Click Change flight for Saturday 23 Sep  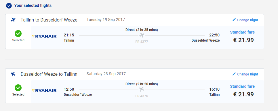click(245, 74)
